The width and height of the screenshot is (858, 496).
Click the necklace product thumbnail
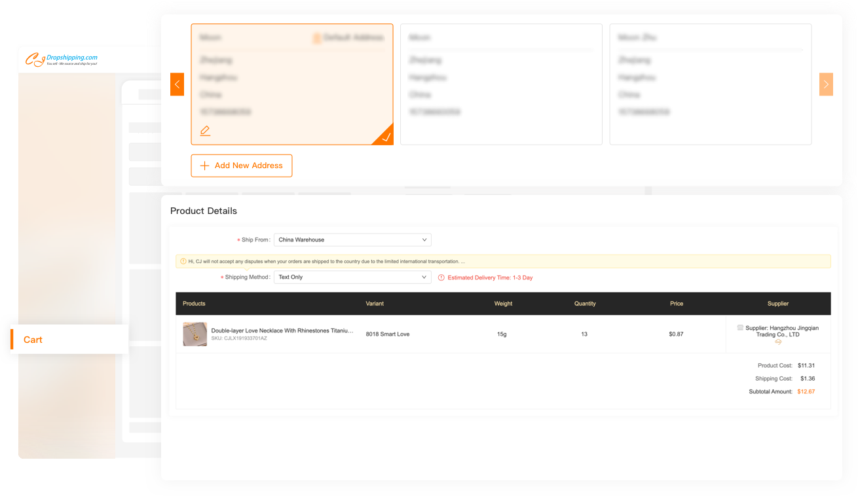coord(195,334)
